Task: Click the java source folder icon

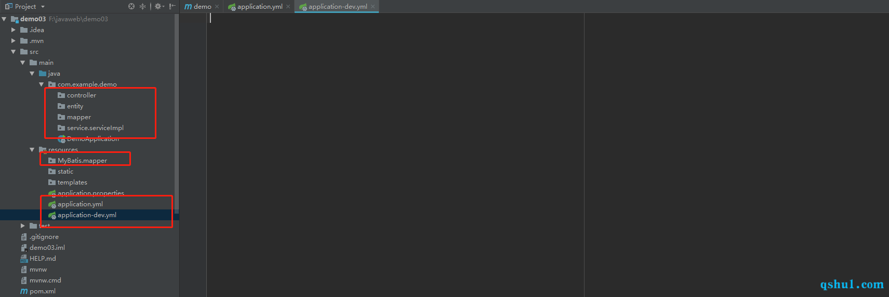Action: click(x=43, y=74)
